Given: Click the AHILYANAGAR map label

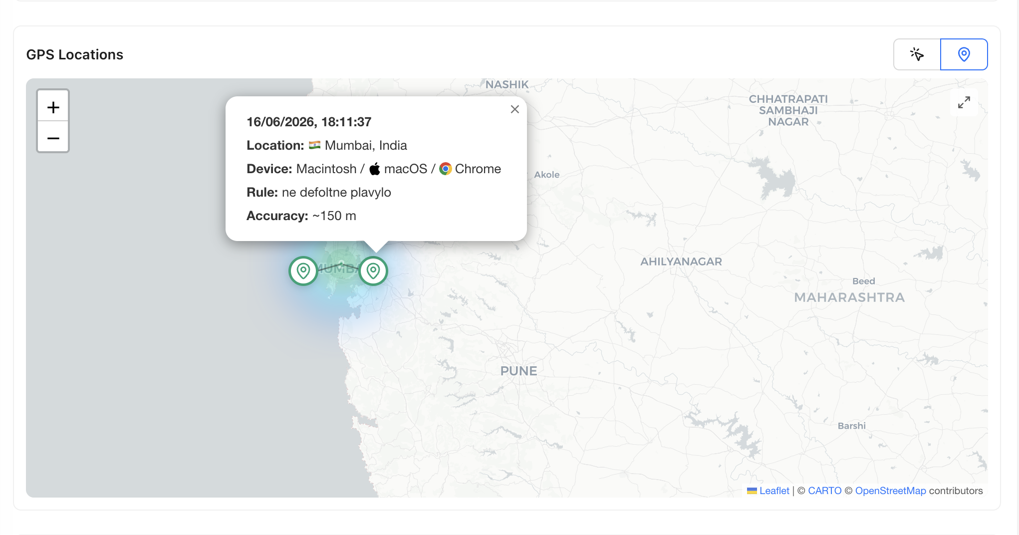Looking at the screenshot, I should pos(681,262).
